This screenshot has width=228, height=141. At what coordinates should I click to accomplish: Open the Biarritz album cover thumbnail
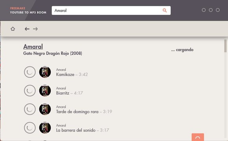point(45,90)
